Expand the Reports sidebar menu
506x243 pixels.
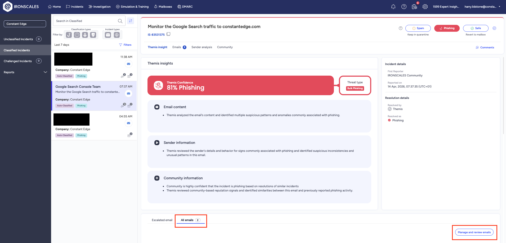pos(25,72)
